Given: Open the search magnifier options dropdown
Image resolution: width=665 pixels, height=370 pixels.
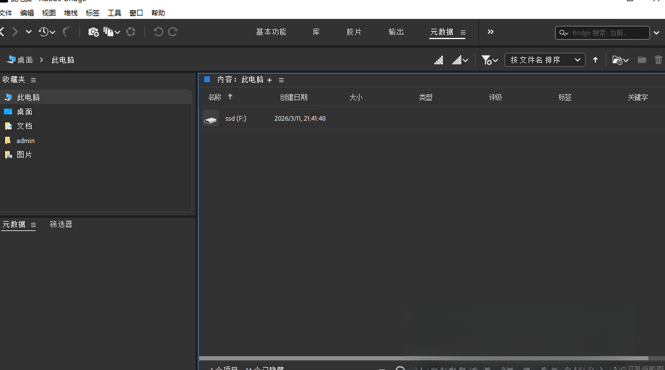Looking at the screenshot, I should tap(564, 33).
